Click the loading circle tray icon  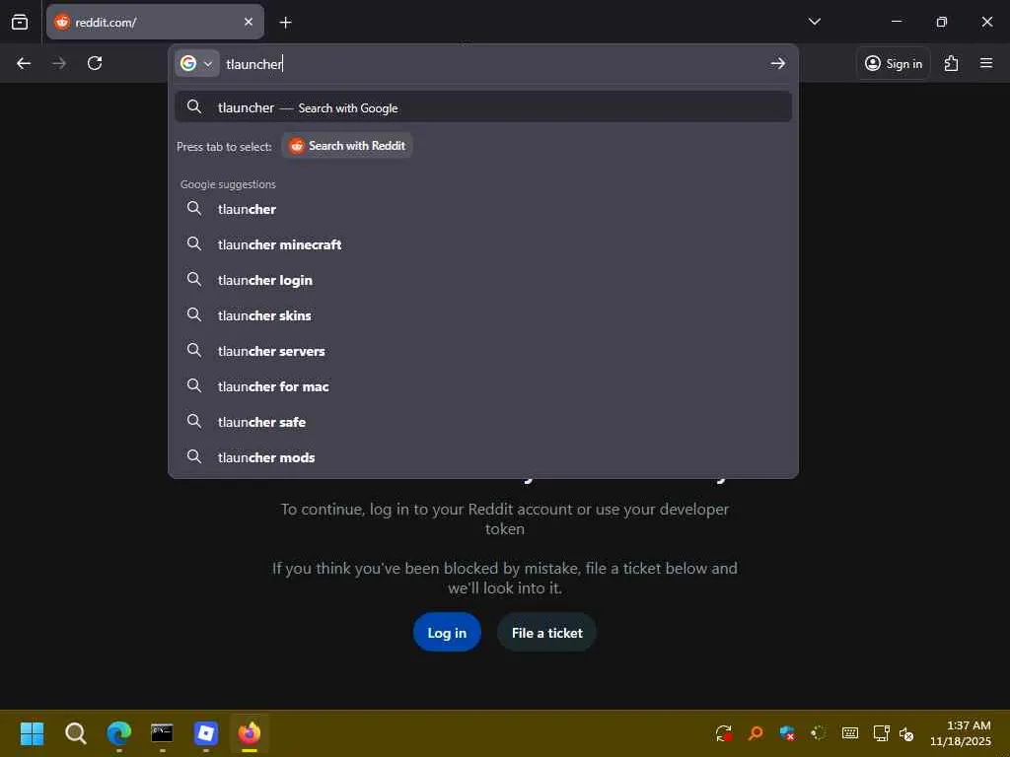818,732
